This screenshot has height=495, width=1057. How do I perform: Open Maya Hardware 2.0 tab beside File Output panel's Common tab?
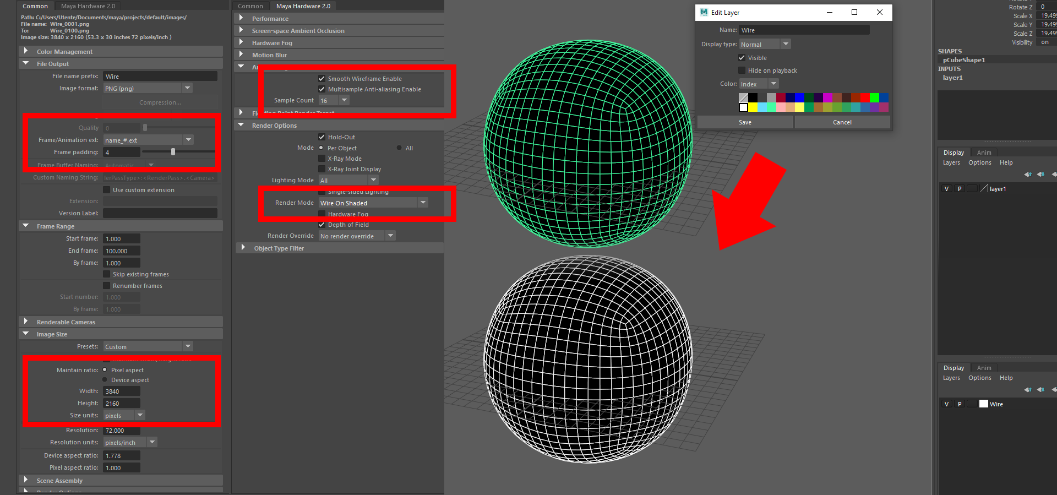click(x=88, y=6)
